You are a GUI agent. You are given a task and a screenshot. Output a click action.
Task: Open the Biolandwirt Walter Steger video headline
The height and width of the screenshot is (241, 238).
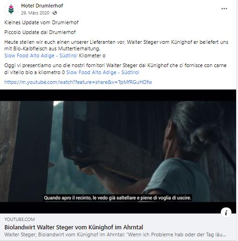tap(74, 227)
